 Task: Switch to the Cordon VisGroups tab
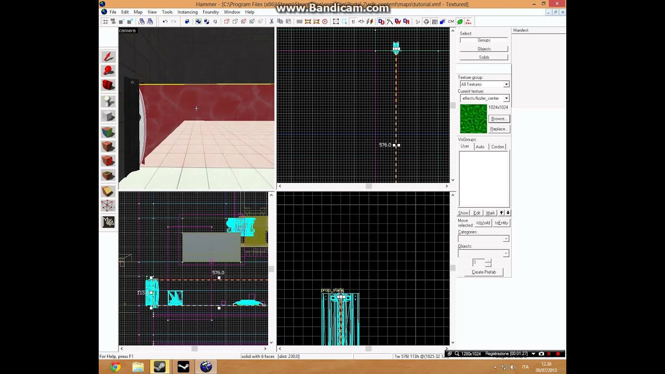(x=498, y=146)
